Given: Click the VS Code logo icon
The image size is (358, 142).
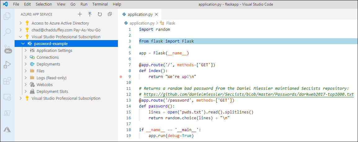Looking at the screenshot, I should point(5,4).
